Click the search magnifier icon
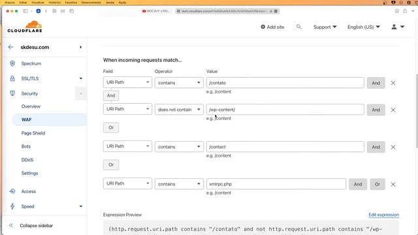This screenshot has width=418, height=235. click(x=299, y=27)
